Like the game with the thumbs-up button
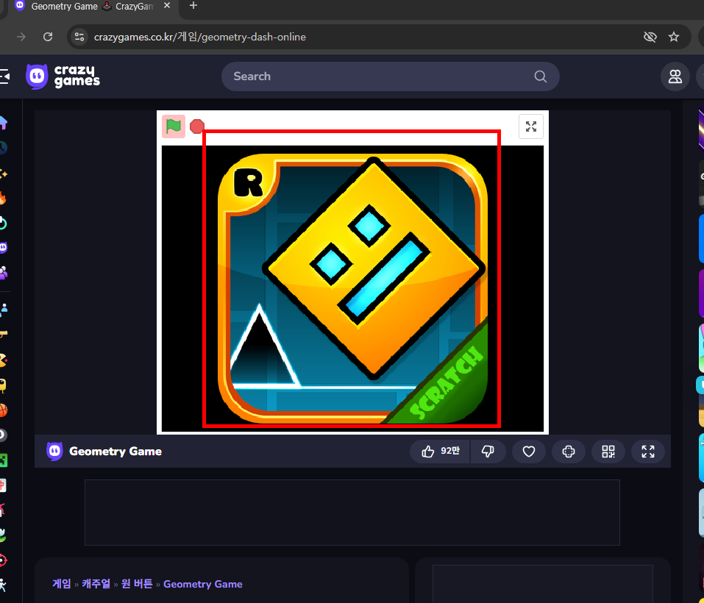Viewport: 704px width, 603px height. pyautogui.click(x=440, y=452)
